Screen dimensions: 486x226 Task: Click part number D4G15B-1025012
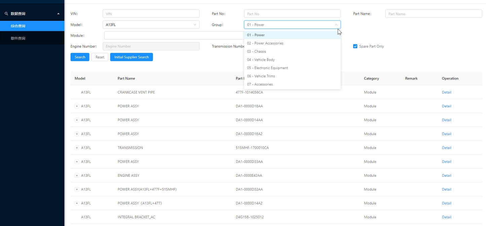coord(250,217)
